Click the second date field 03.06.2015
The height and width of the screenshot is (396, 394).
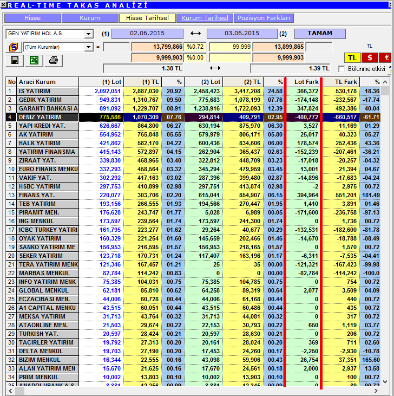coord(241,34)
